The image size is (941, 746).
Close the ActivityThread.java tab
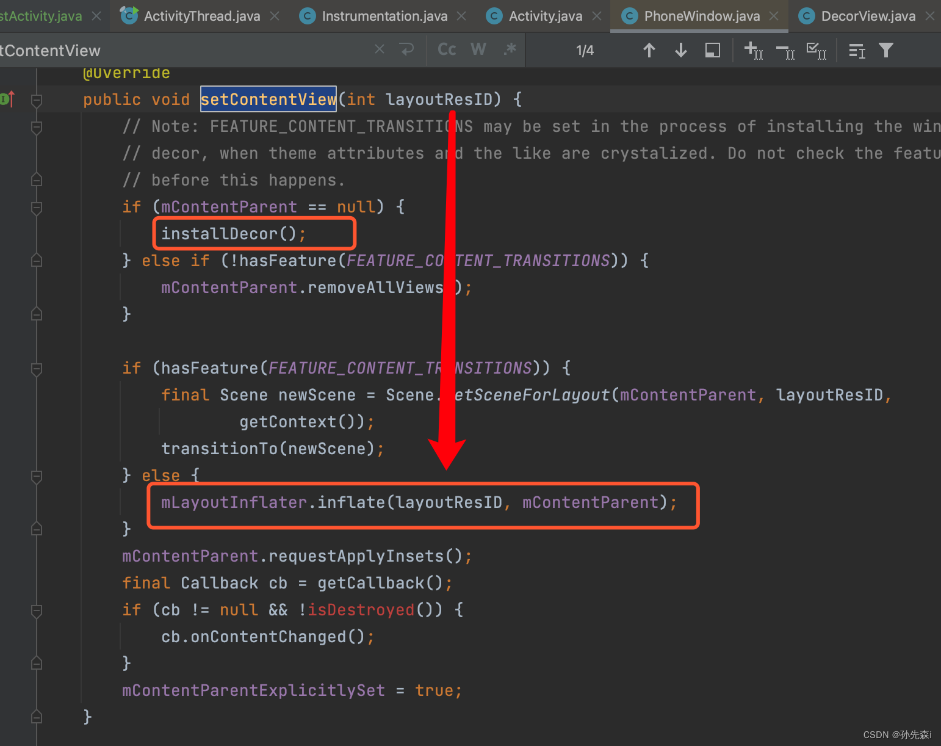(275, 16)
